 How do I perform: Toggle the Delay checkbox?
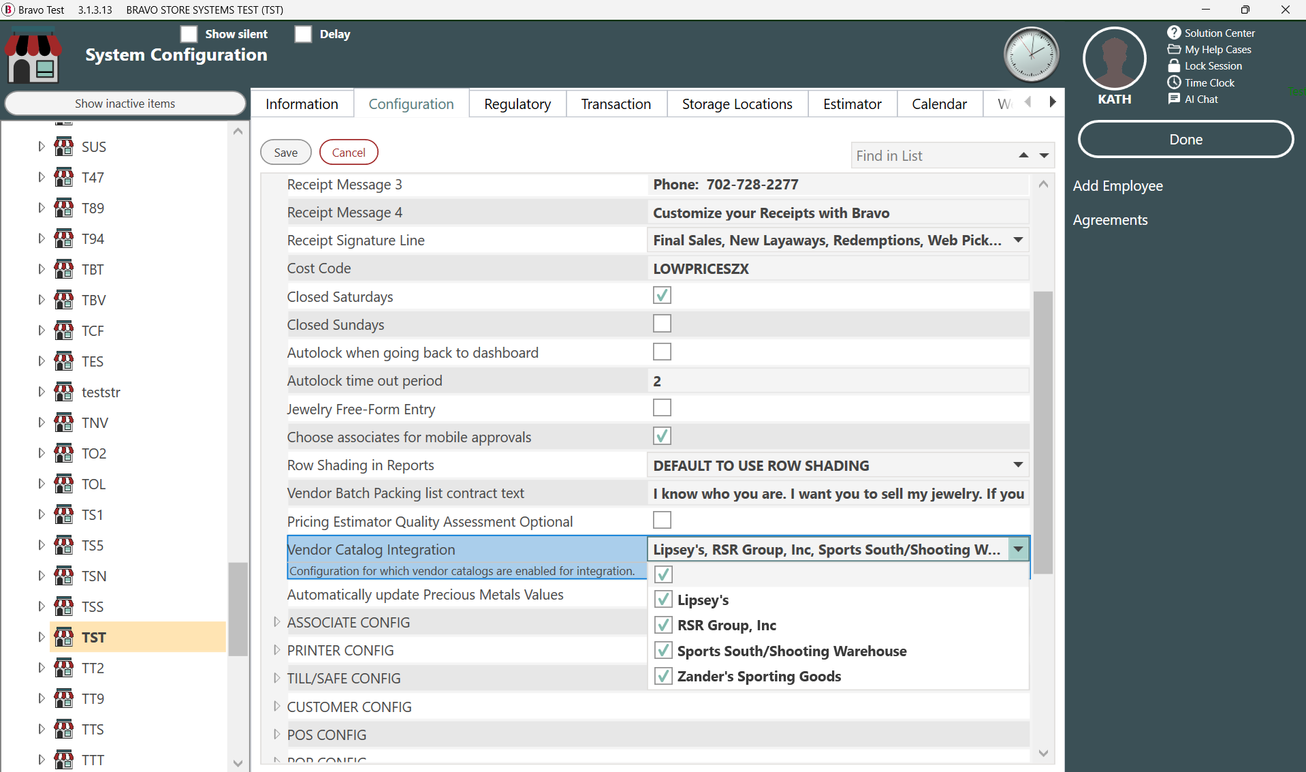(x=303, y=34)
